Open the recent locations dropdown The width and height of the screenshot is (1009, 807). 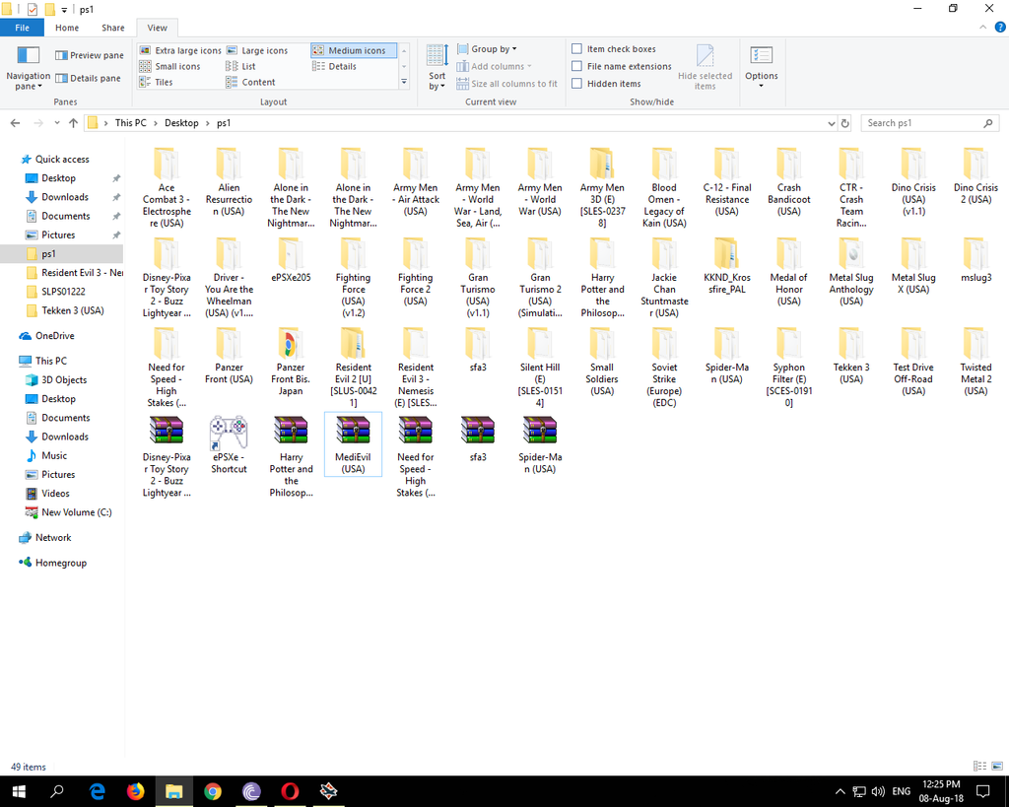click(57, 123)
